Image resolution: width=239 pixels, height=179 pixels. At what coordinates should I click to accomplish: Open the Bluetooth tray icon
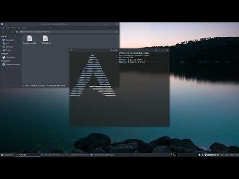click(x=200, y=155)
